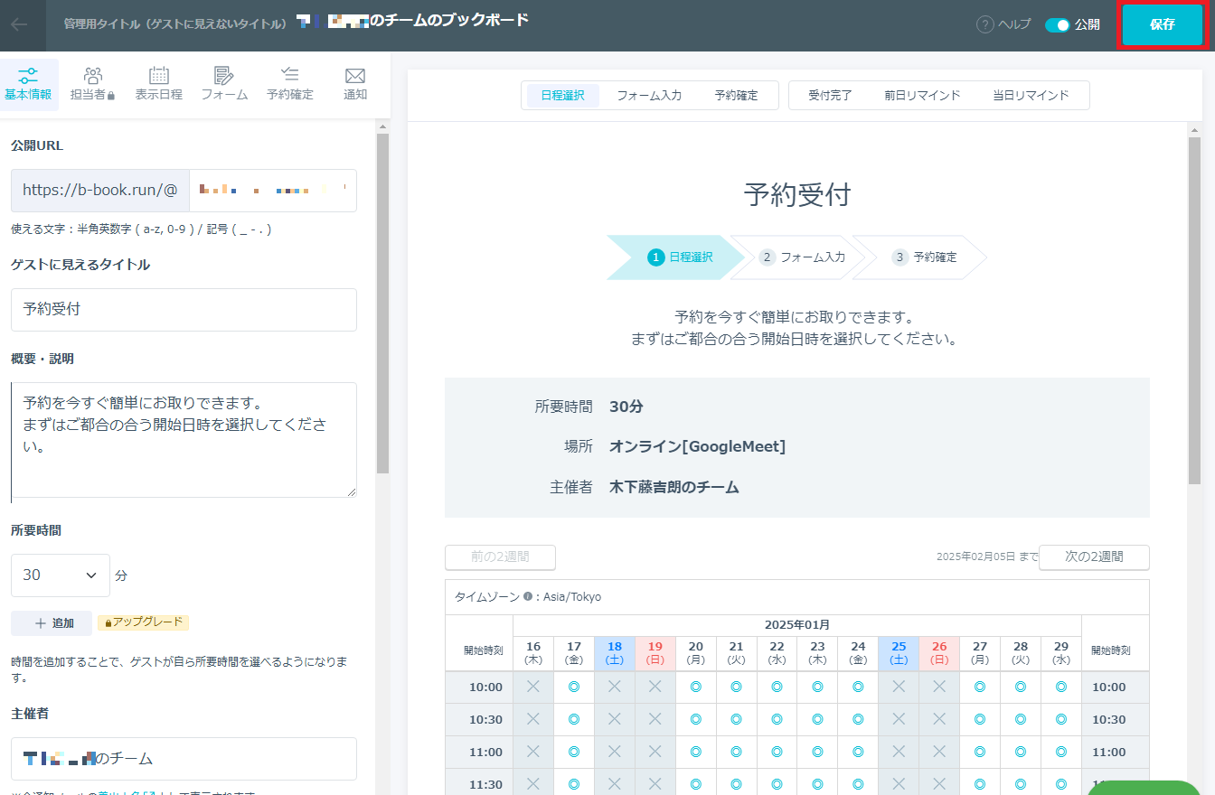Click 次の2週間 to show next weeks

click(x=1094, y=557)
